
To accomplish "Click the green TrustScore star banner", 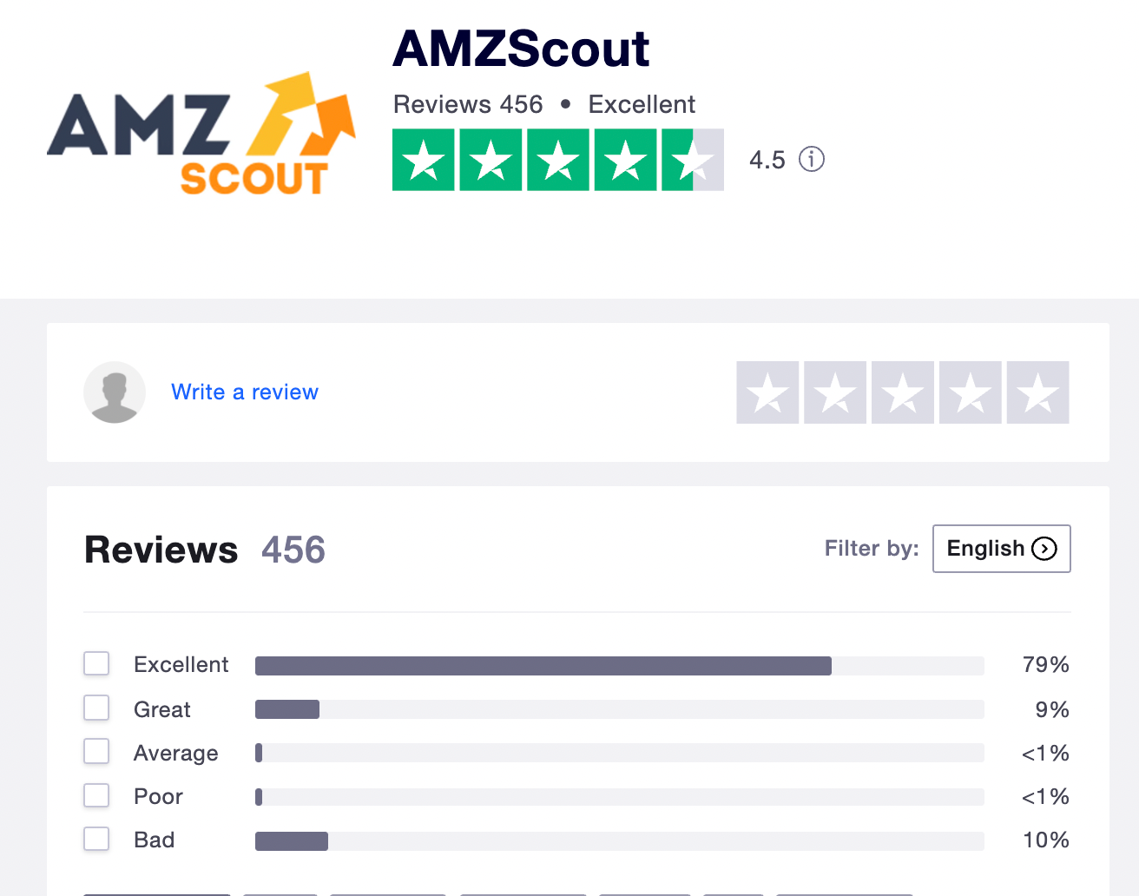I will click(558, 160).
